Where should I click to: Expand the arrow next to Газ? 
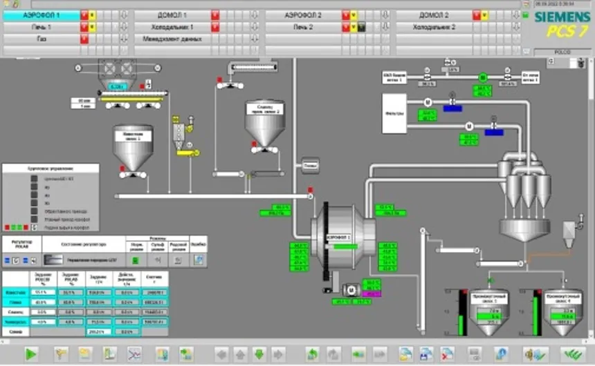point(124,39)
